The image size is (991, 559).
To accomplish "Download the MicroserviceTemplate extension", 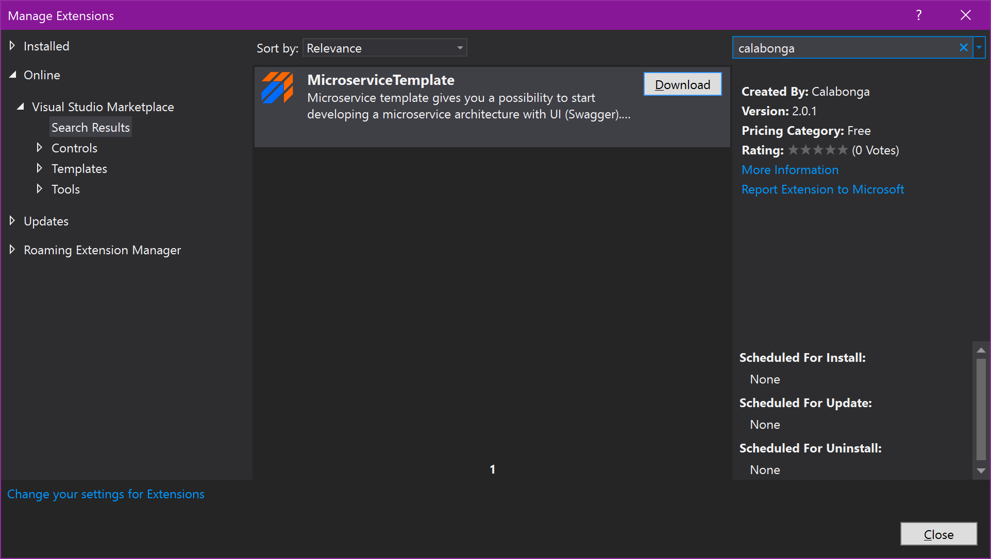I will pos(682,84).
